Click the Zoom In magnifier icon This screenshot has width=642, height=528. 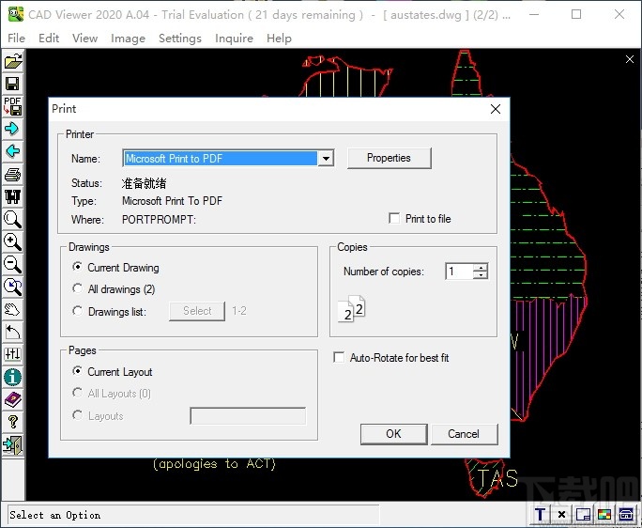pyautogui.click(x=13, y=241)
